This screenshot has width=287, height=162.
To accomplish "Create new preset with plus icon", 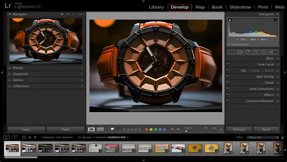I will (82, 68).
